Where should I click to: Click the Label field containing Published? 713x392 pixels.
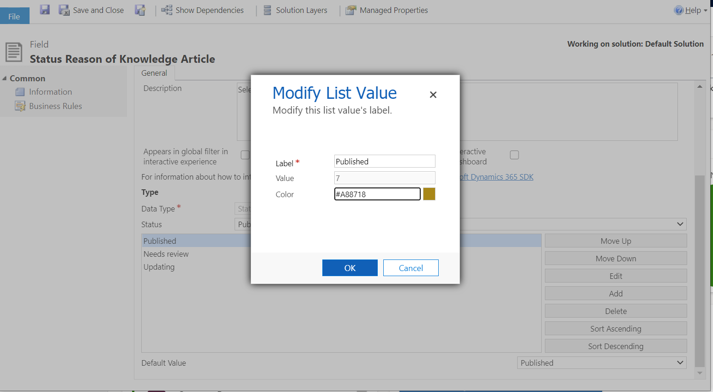coord(385,161)
